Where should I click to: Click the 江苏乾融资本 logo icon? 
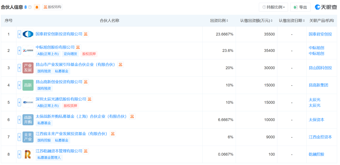pyautogui.click(x=28, y=154)
